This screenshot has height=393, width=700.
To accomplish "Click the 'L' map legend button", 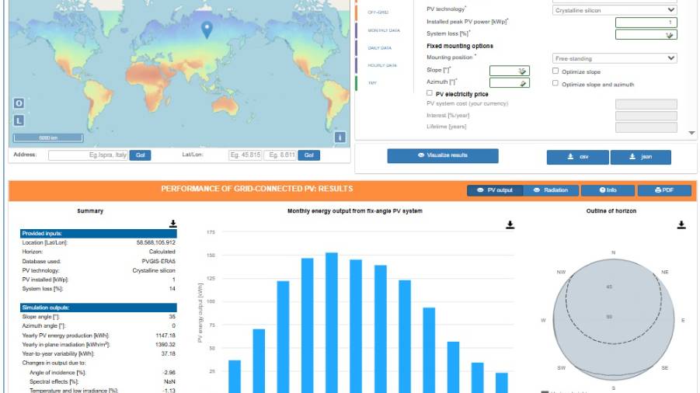I will 19,120.
